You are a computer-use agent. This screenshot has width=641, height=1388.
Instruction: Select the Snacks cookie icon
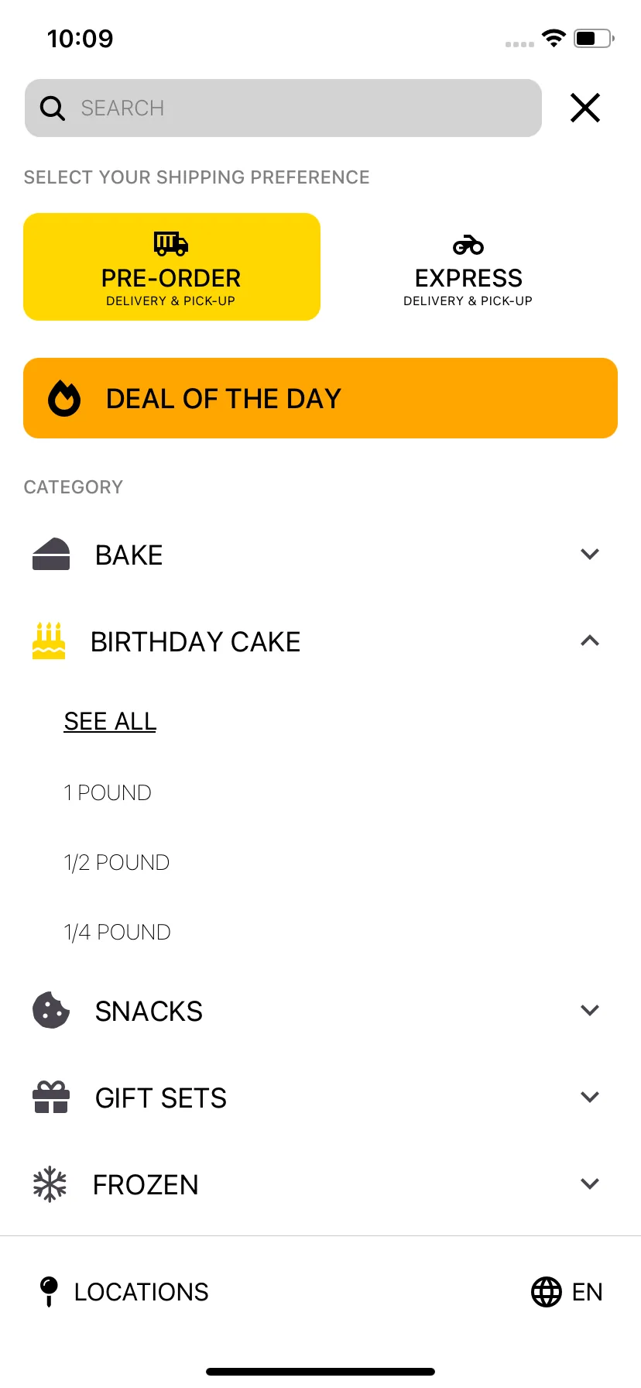(51, 1010)
